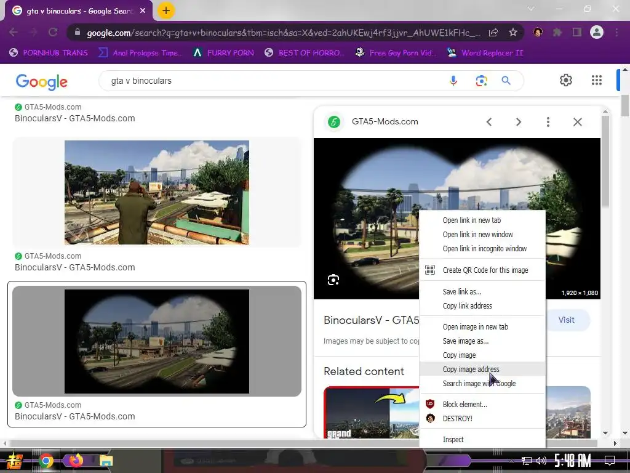Open the related content thumbnail with yellow arrow
The image size is (630, 473).
coord(371,412)
